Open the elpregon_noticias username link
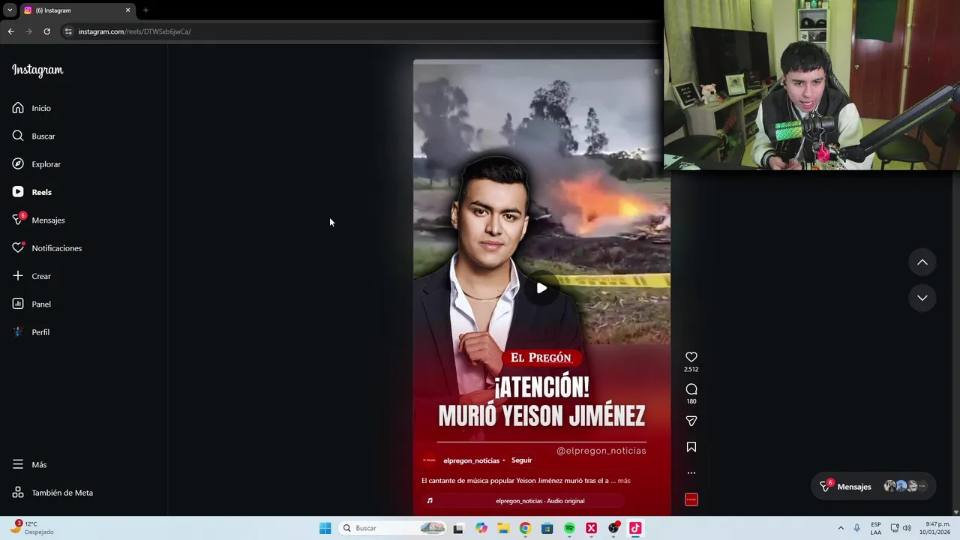Viewport: 960px width, 540px height. point(471,460)
